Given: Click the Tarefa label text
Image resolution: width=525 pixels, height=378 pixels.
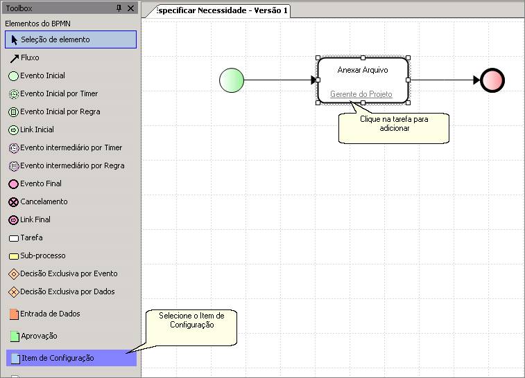Looking at the screenshot, I should pyautogui.click(x=31, y=237).
